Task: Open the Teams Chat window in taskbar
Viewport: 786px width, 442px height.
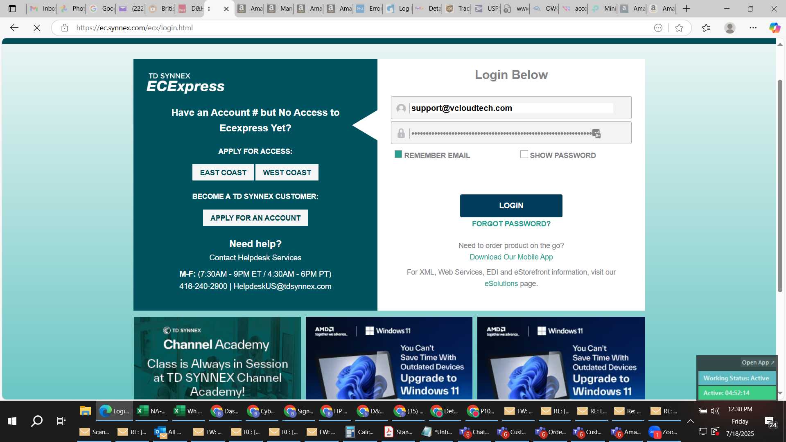Action: tap(474, 432)
